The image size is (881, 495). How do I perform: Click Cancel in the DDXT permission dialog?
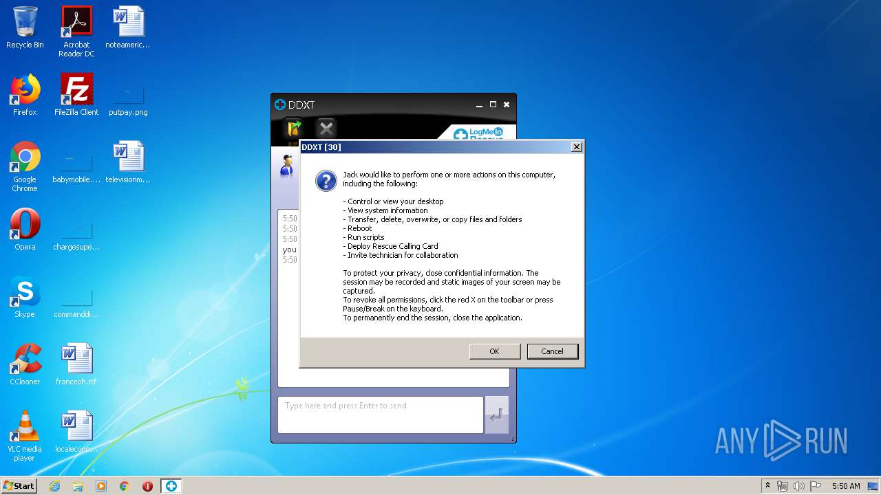pos(552,351)
